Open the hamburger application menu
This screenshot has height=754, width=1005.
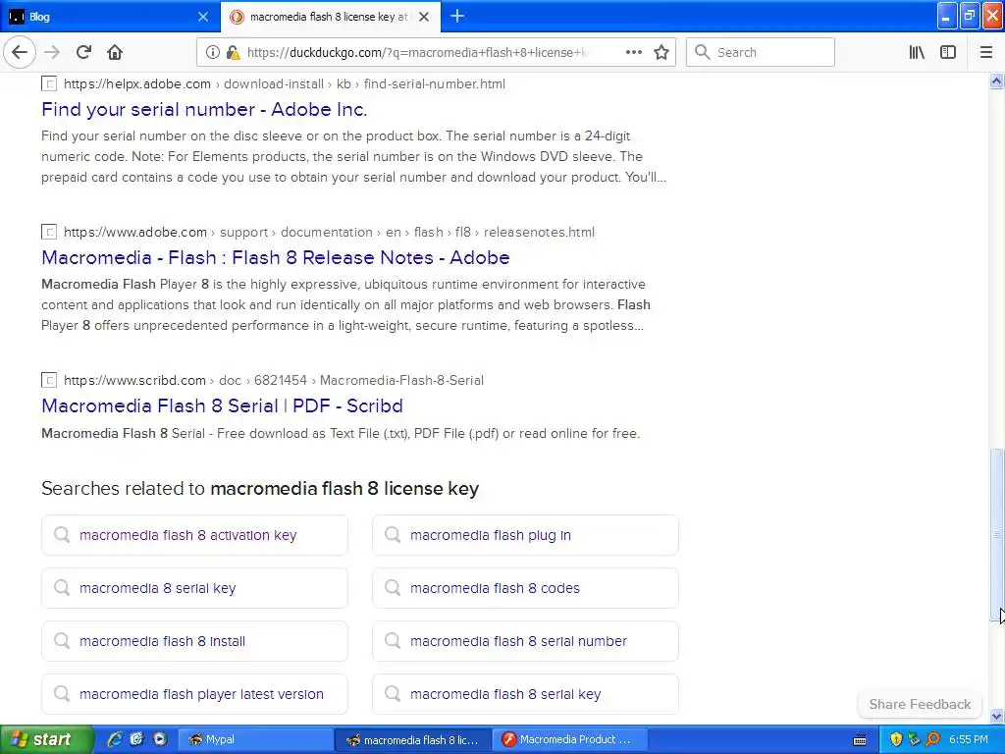(985, 53)
